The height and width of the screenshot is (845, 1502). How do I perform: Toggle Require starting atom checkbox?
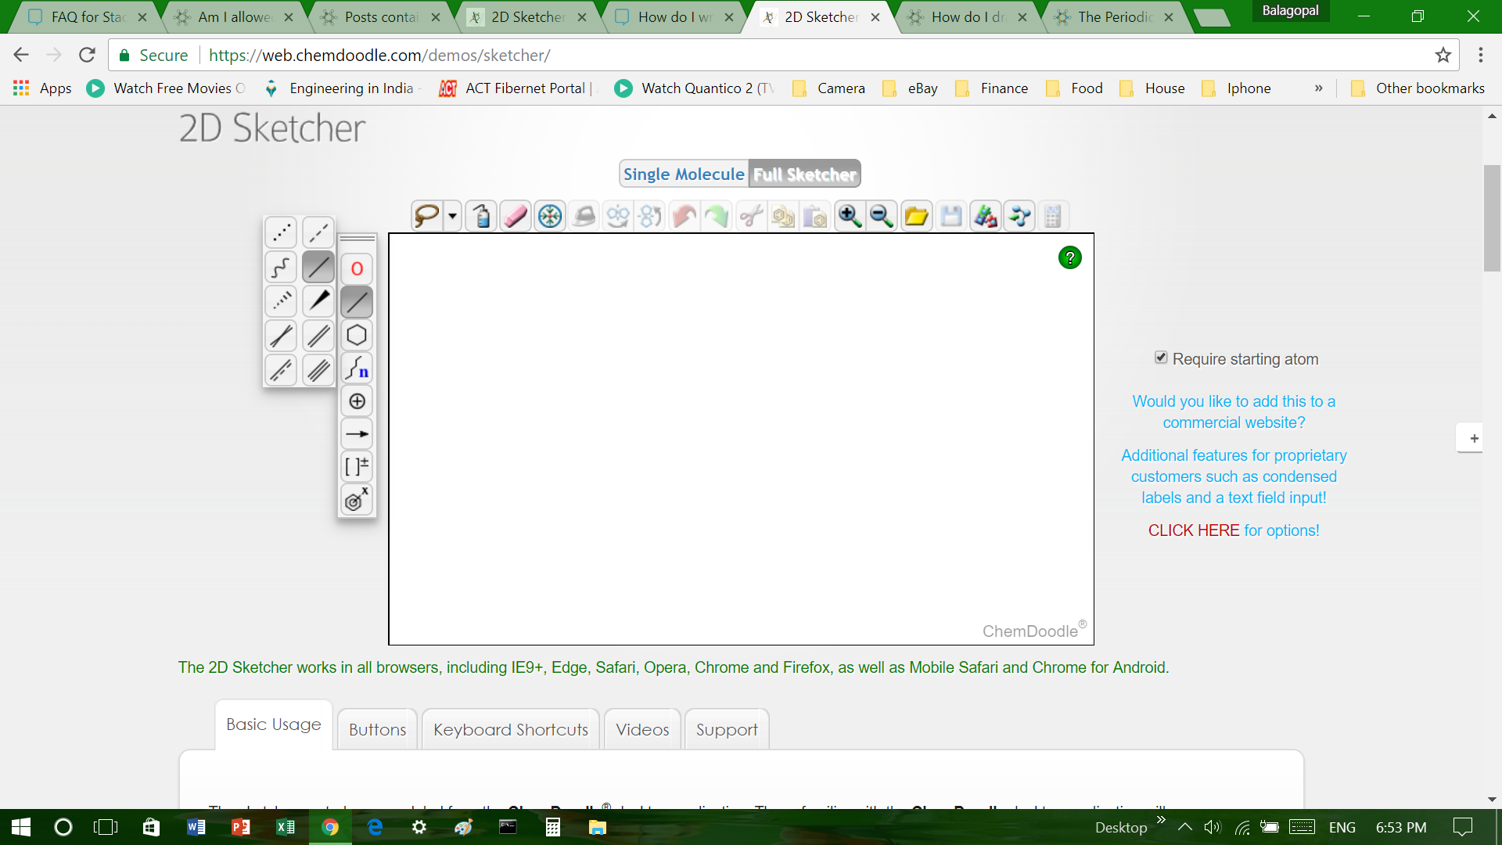[x=1161, y=358]
